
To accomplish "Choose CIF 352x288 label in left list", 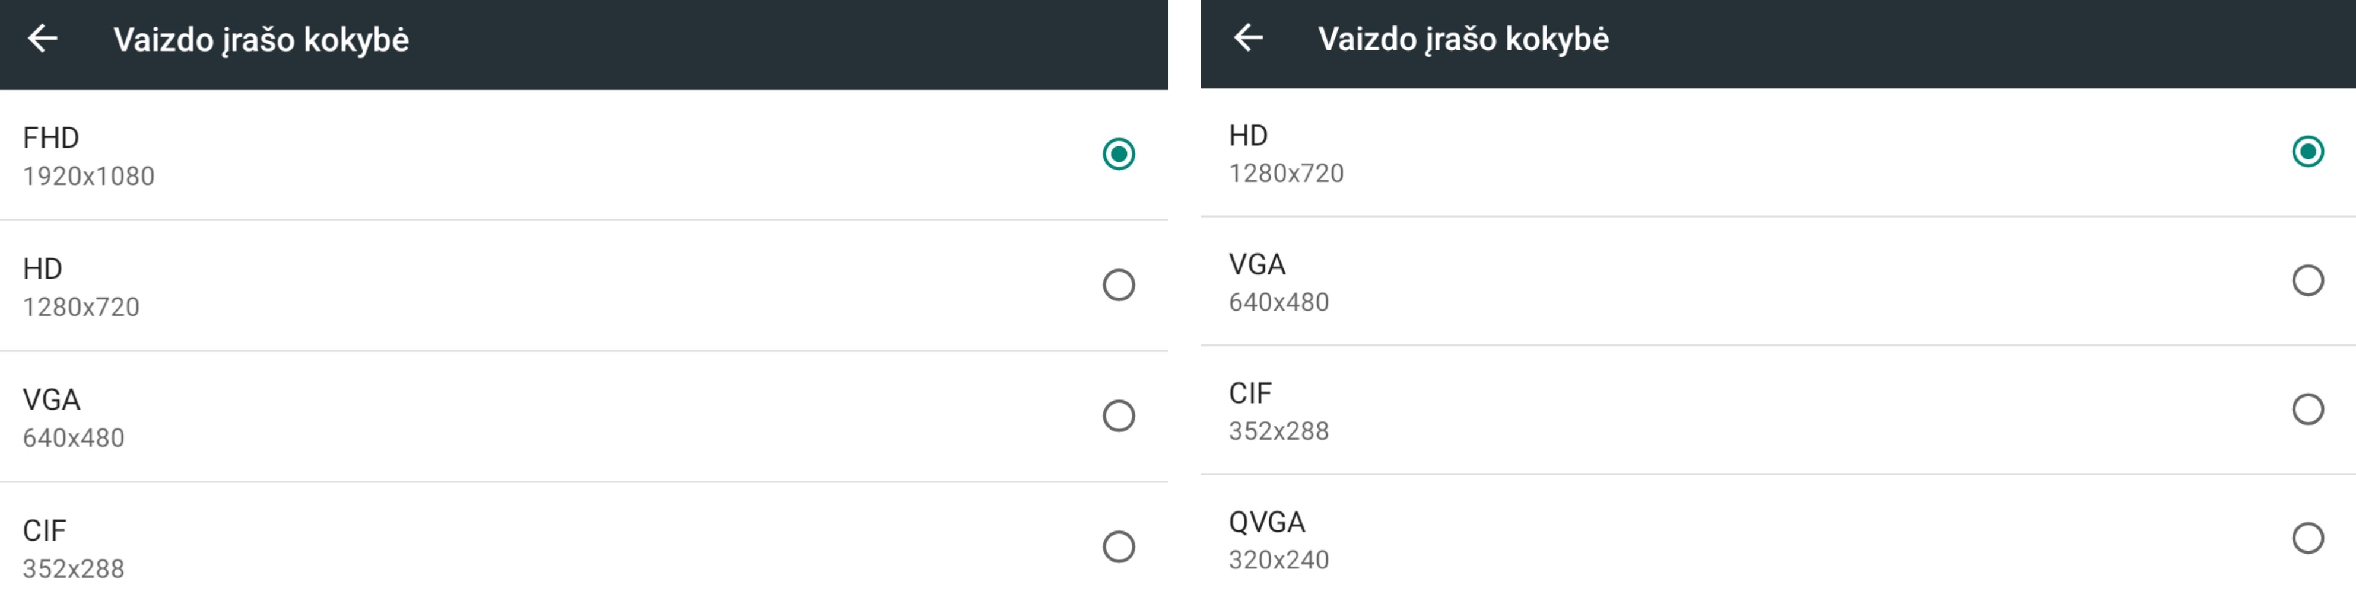I will (x=73, y=549).
